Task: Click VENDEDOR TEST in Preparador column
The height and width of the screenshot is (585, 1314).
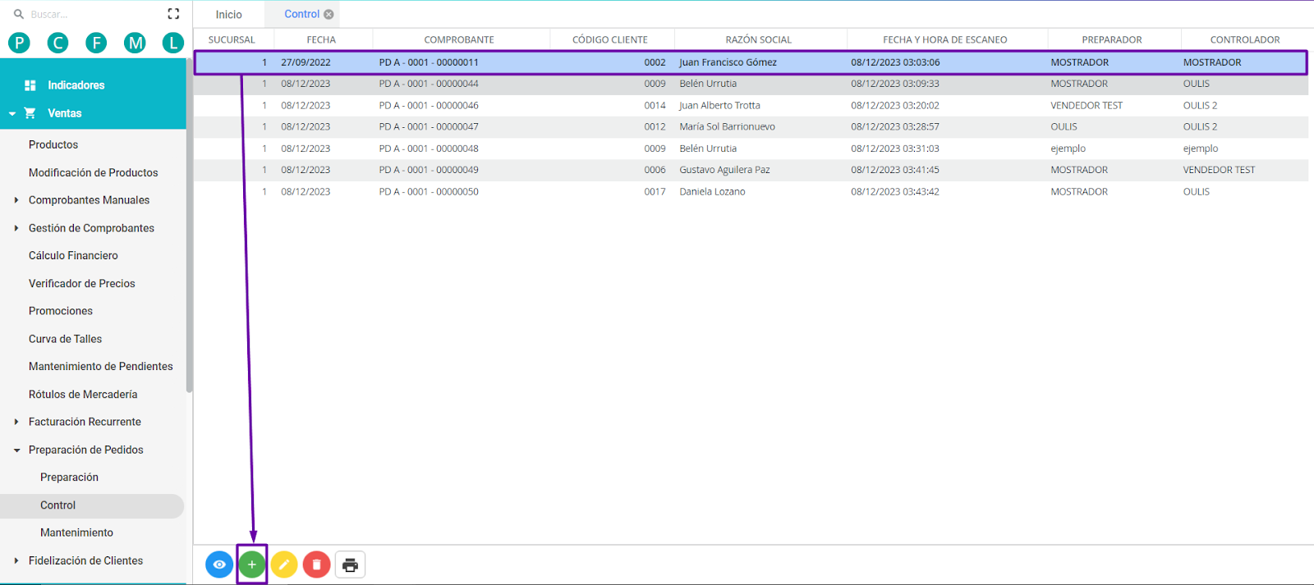Action: [1087, 105]
